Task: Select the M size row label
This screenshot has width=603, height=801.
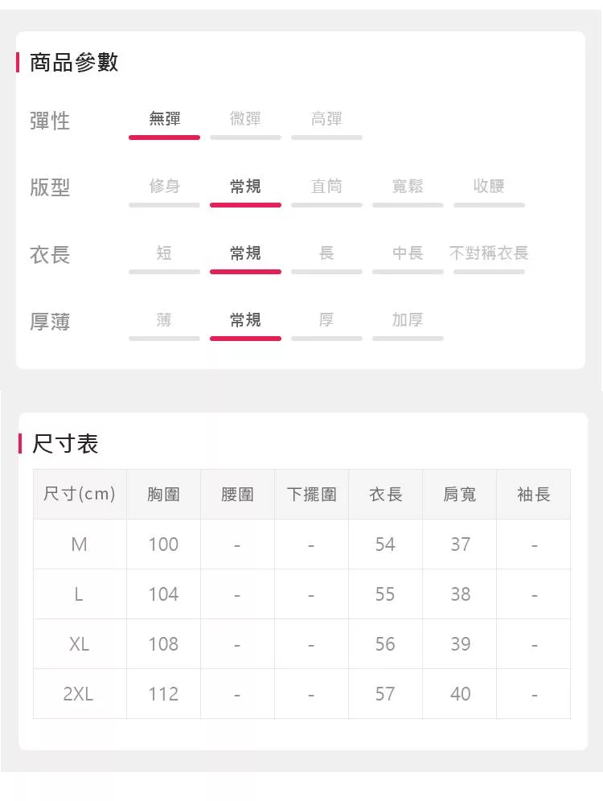Action: coord(79,544)
